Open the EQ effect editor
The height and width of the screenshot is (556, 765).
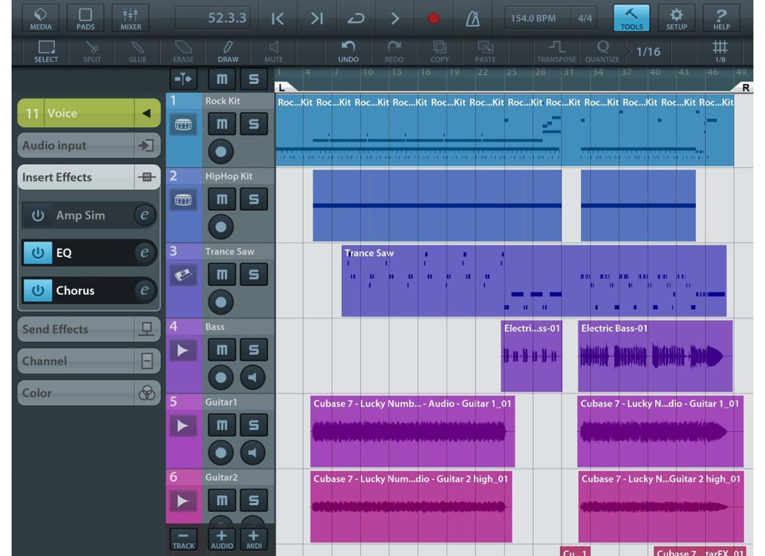tap(144, 253)
